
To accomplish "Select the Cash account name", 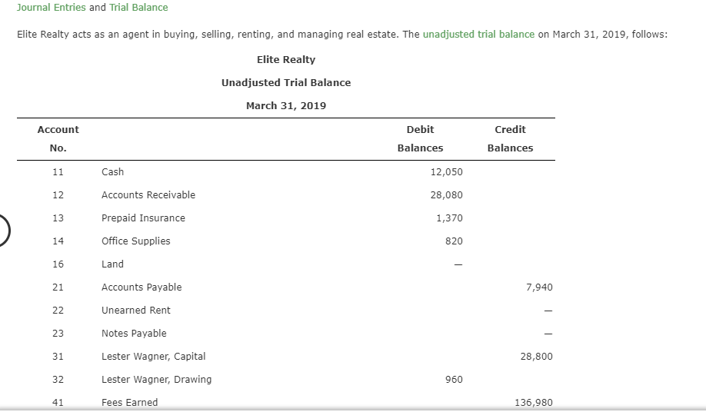I will (112, 172).
